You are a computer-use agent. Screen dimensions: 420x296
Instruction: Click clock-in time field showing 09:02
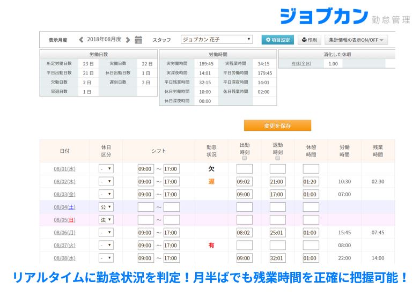coord(244,182)
